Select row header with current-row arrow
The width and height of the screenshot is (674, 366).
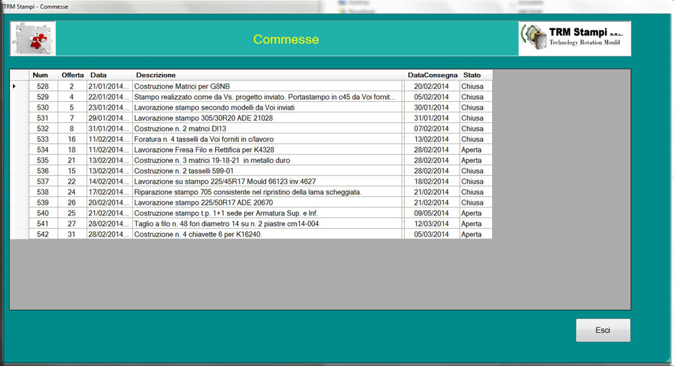(x=19, y=86)
